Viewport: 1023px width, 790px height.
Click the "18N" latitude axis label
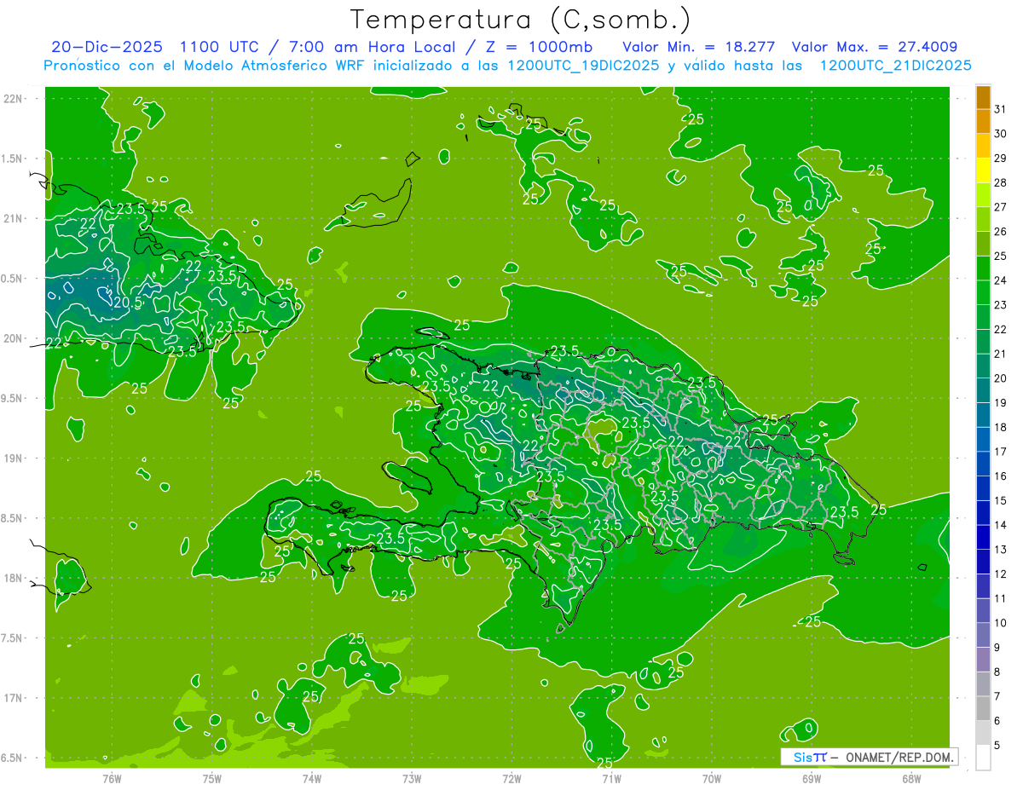(13, 578)
